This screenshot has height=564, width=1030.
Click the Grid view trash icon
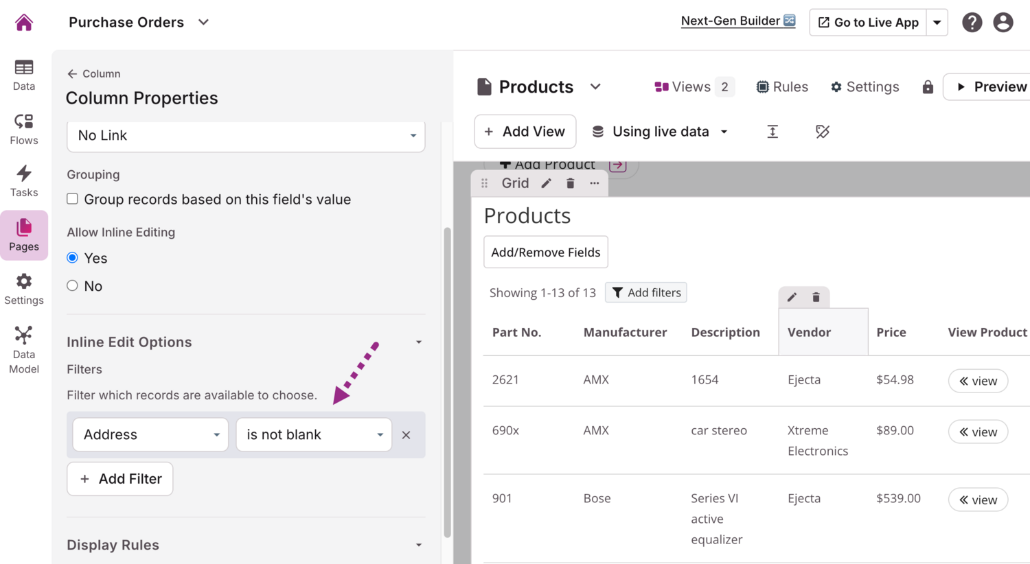[x=570, y=183]
